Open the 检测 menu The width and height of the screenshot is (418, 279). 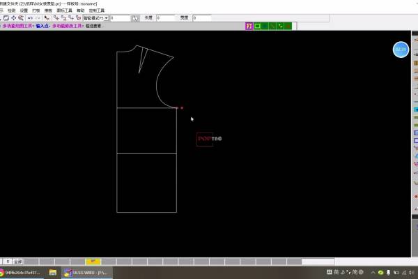(11, 11)
